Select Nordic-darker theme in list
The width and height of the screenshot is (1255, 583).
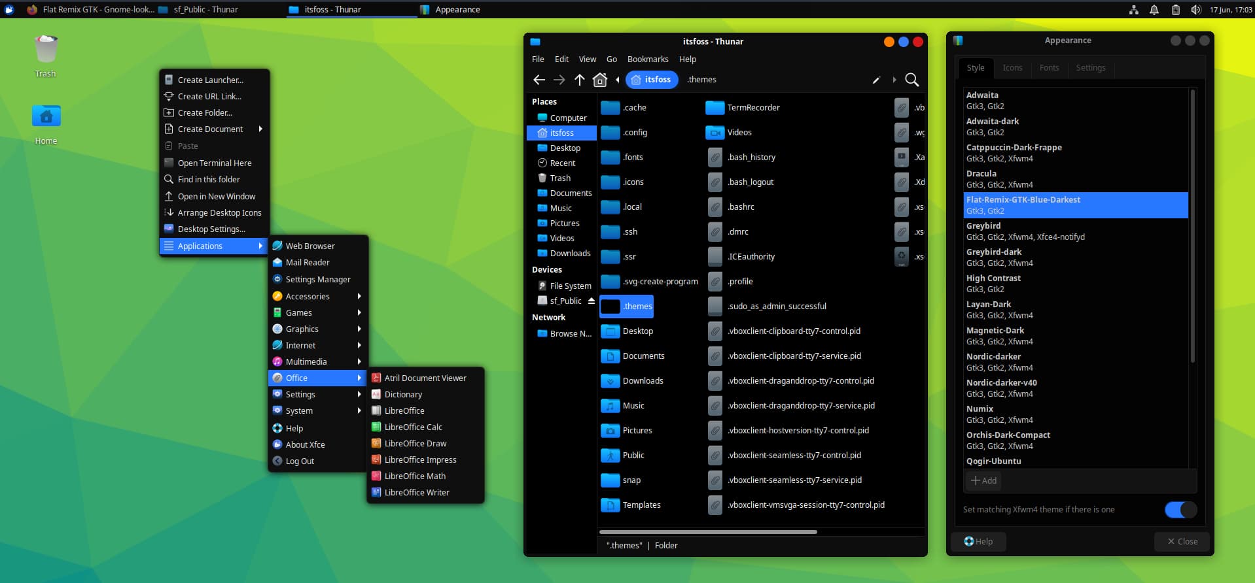[x=1076, y=362]
